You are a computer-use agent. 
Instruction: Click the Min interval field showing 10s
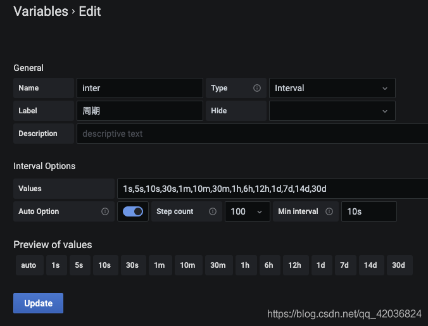(x=369, y=211)
